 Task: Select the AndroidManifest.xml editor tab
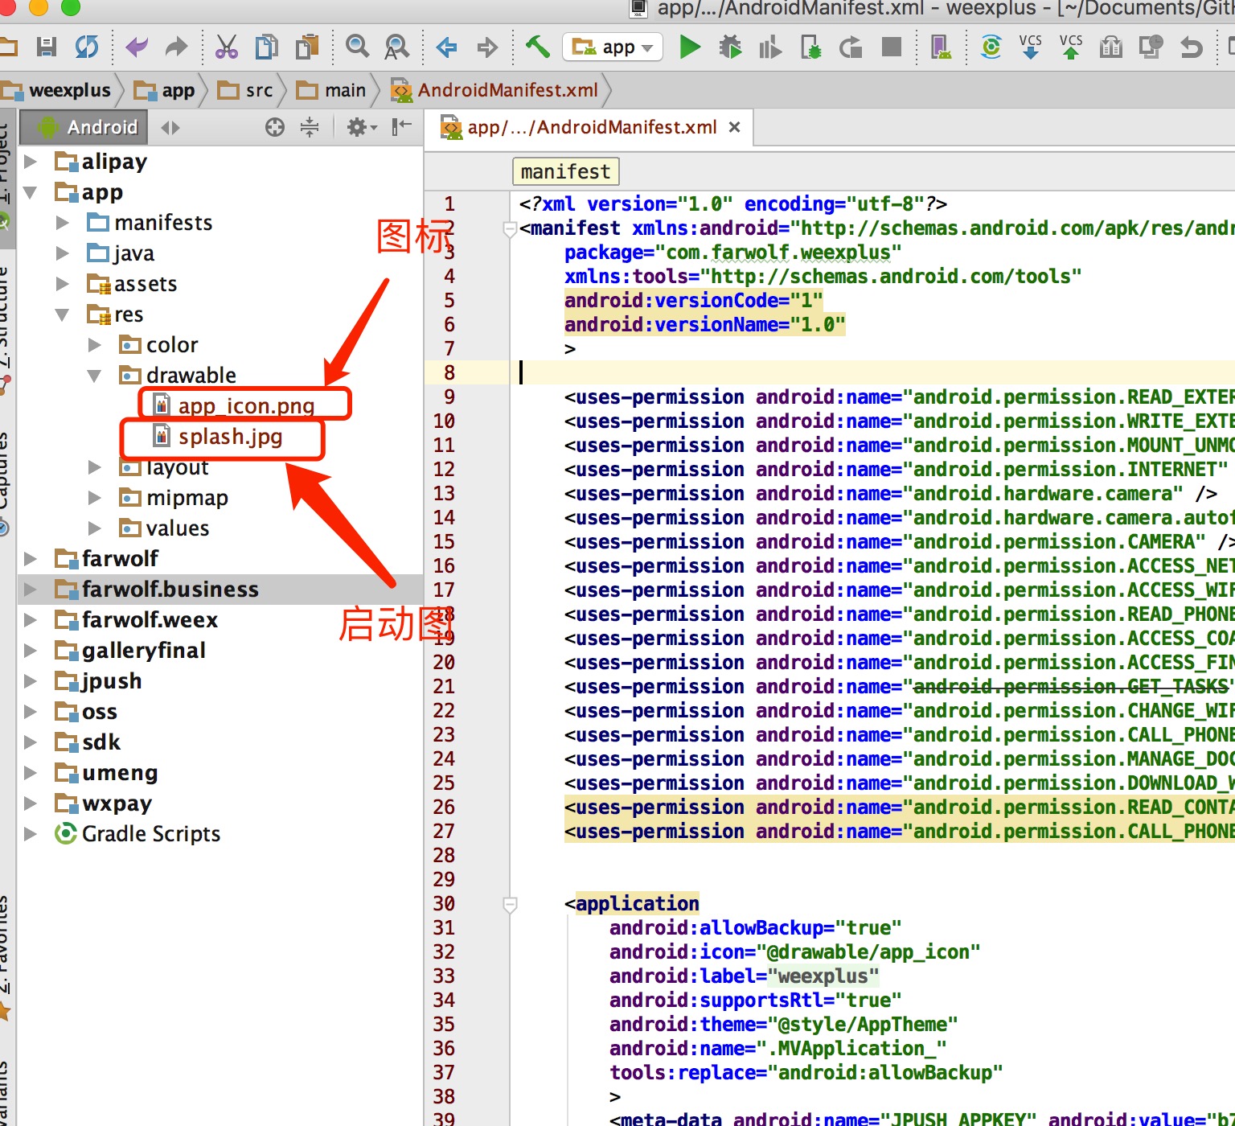pos(591,127)
